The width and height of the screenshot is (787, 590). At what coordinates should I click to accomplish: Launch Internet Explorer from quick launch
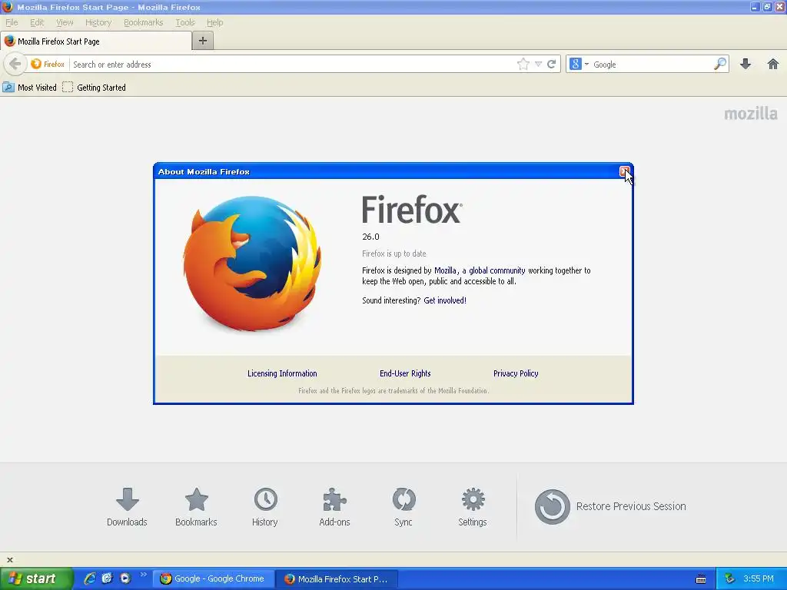90,578
